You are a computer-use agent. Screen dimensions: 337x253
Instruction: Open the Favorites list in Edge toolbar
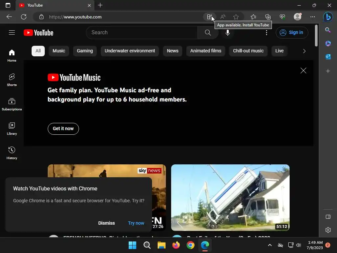(x=253, y=17)
